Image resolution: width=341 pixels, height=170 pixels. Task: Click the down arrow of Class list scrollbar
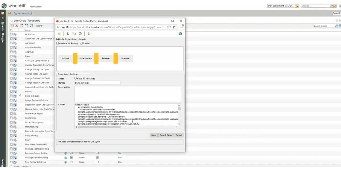[x=179, y=124]
